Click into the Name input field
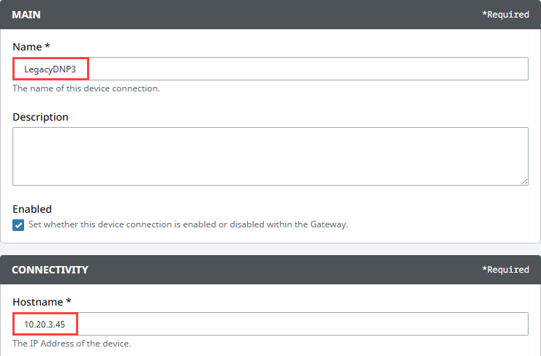The width and height of the screenshot is (541, 356). [270, 69]
